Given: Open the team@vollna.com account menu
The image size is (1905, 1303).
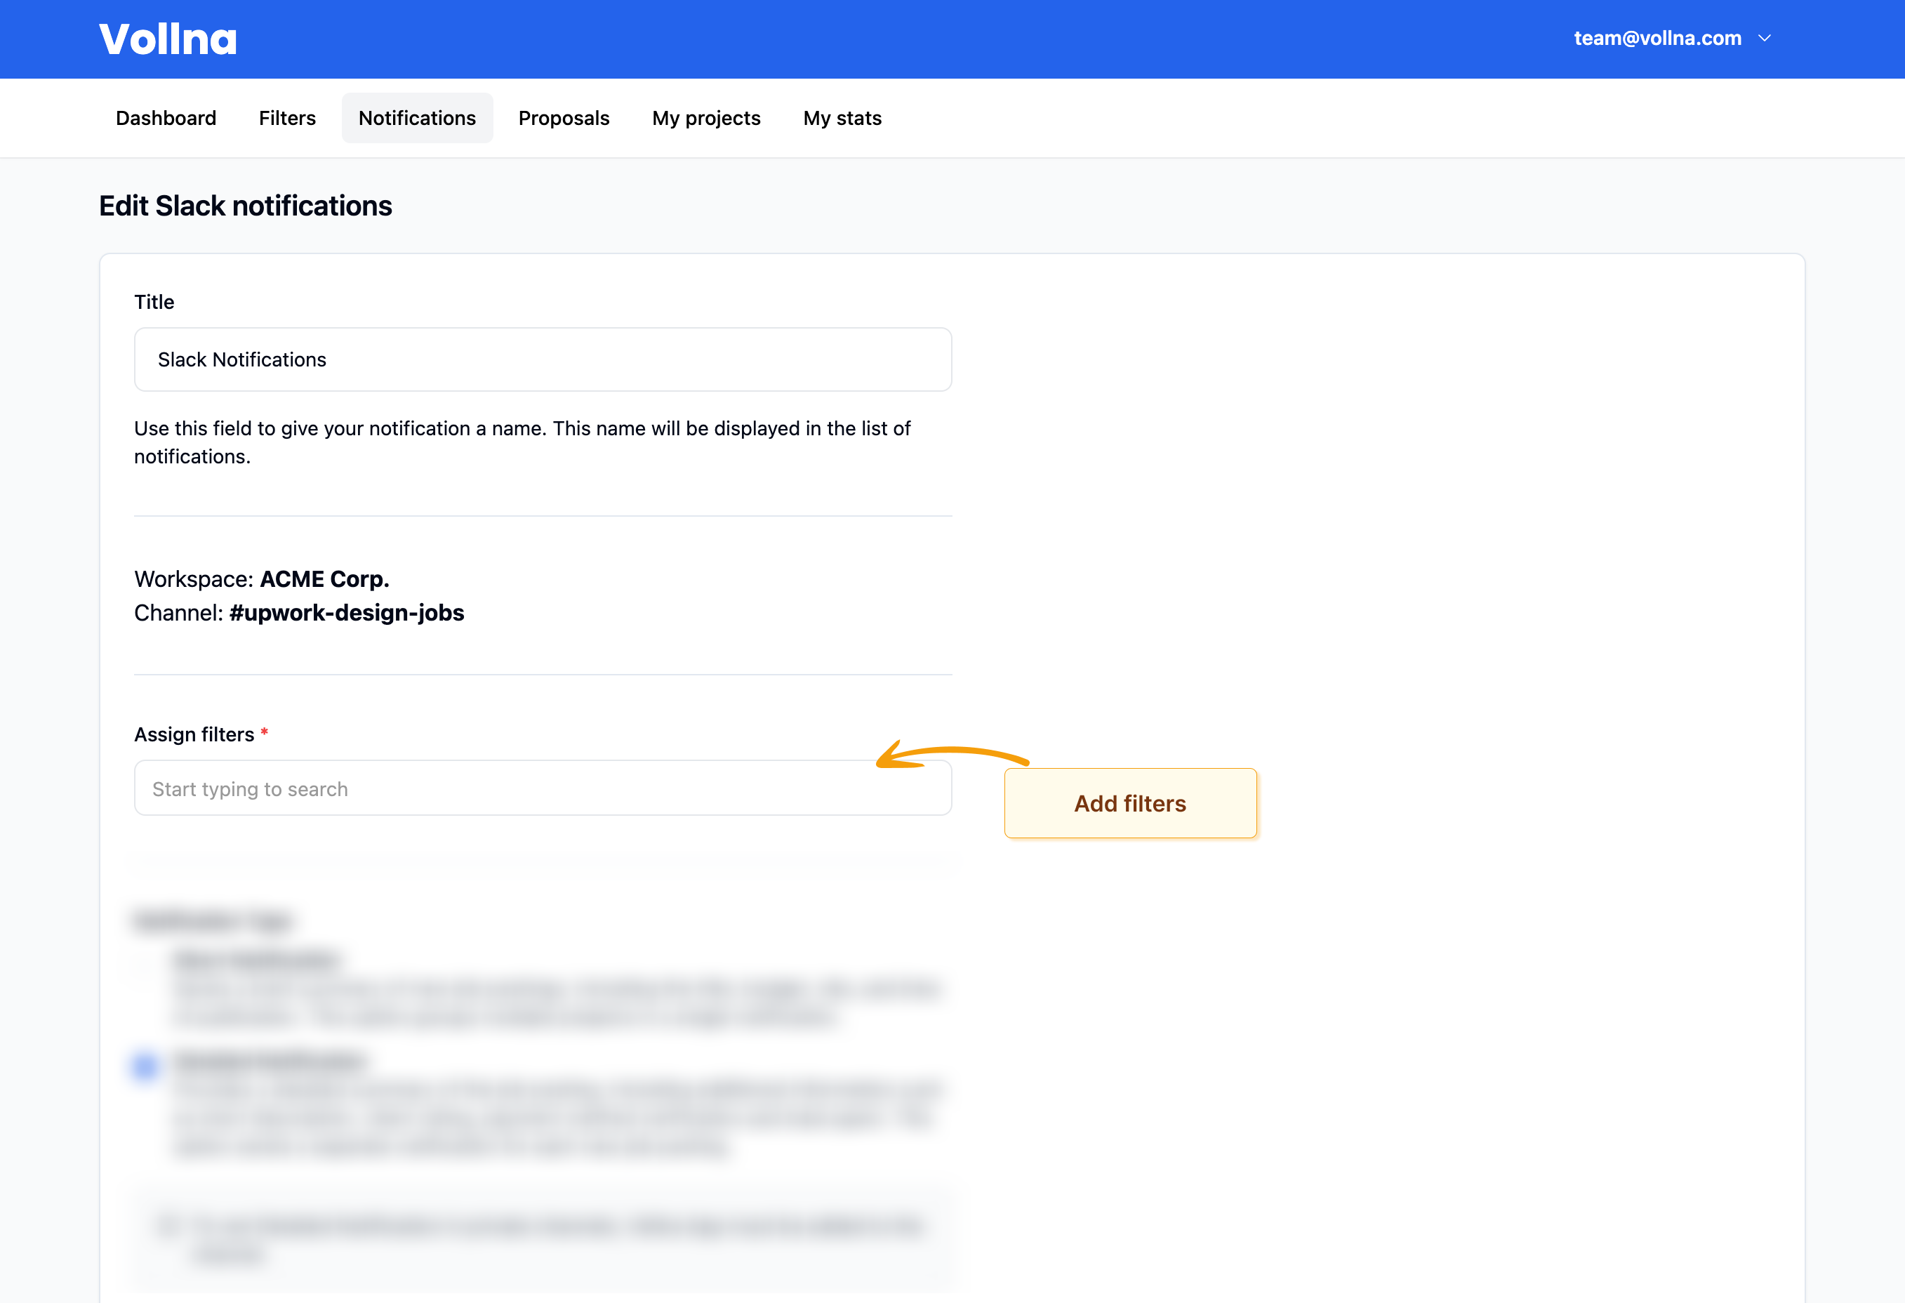Looking at the screenshot, I should 1657,39.
